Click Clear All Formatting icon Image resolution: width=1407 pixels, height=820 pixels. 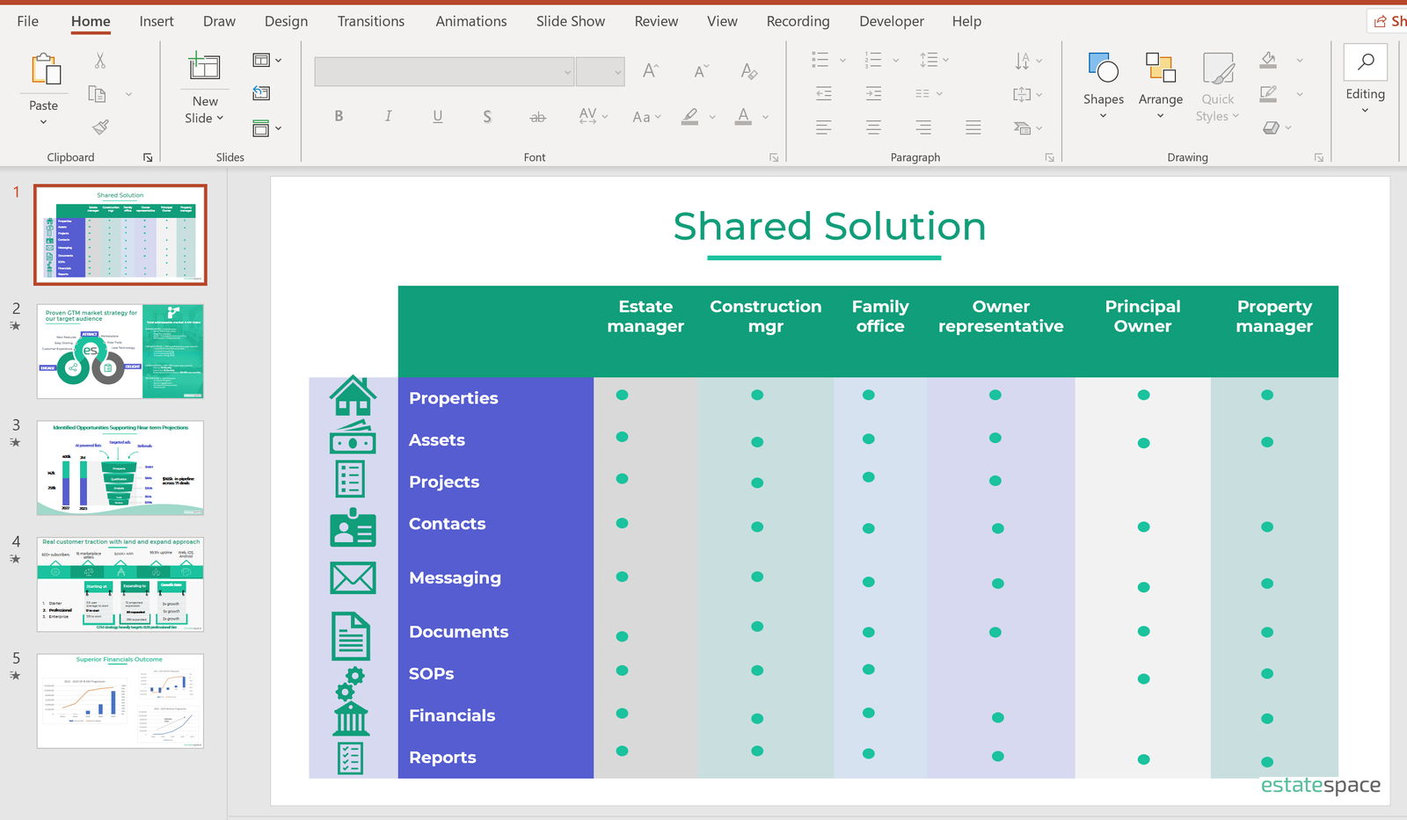coord(749,71)
